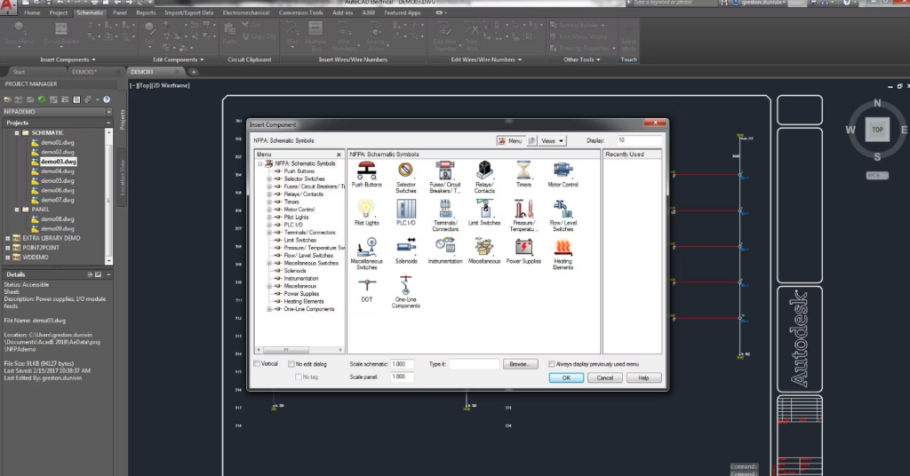
Task: Choose the Terminals/Connectors symbol icon
Action: tap(445, 210)
